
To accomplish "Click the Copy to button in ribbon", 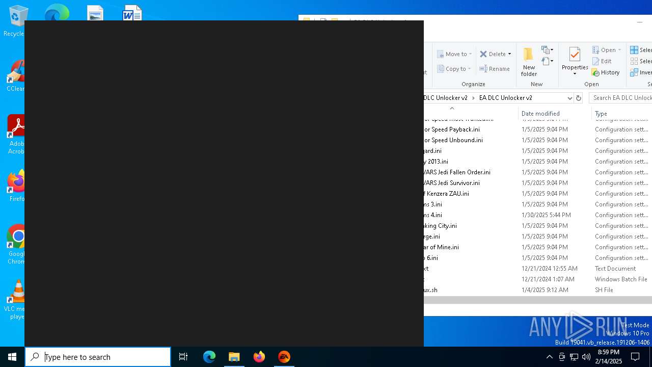I will click(454, 69).
